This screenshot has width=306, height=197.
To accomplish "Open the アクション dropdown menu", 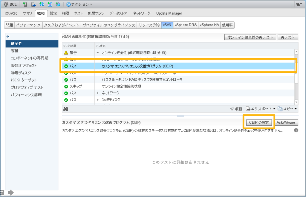I will (79, 4).
